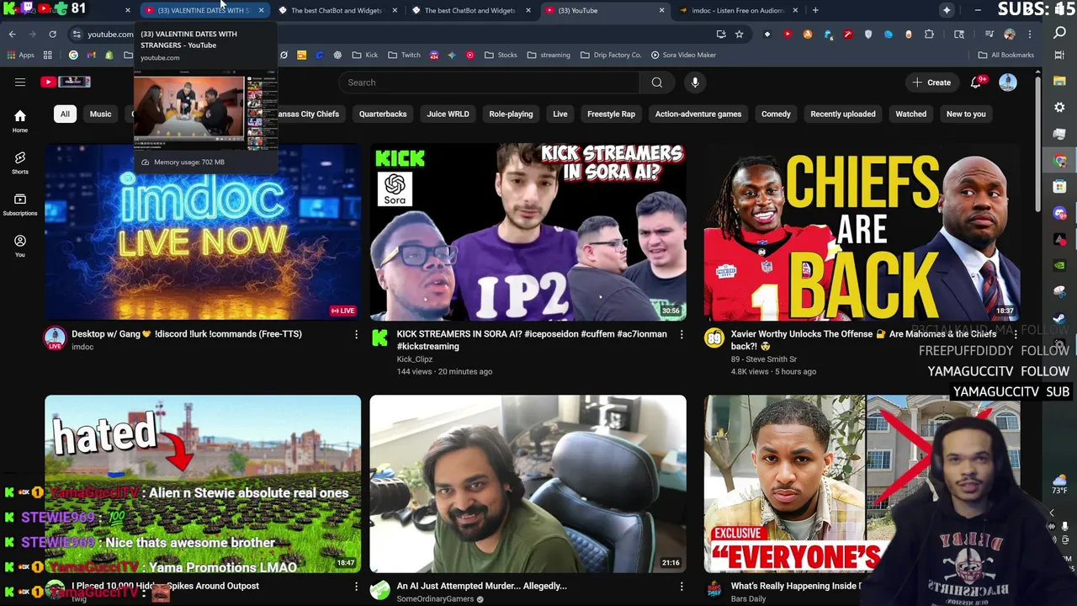Screen dimensions: 1077x606
Task: Go back with the browser back arrow
Action: 12,35
